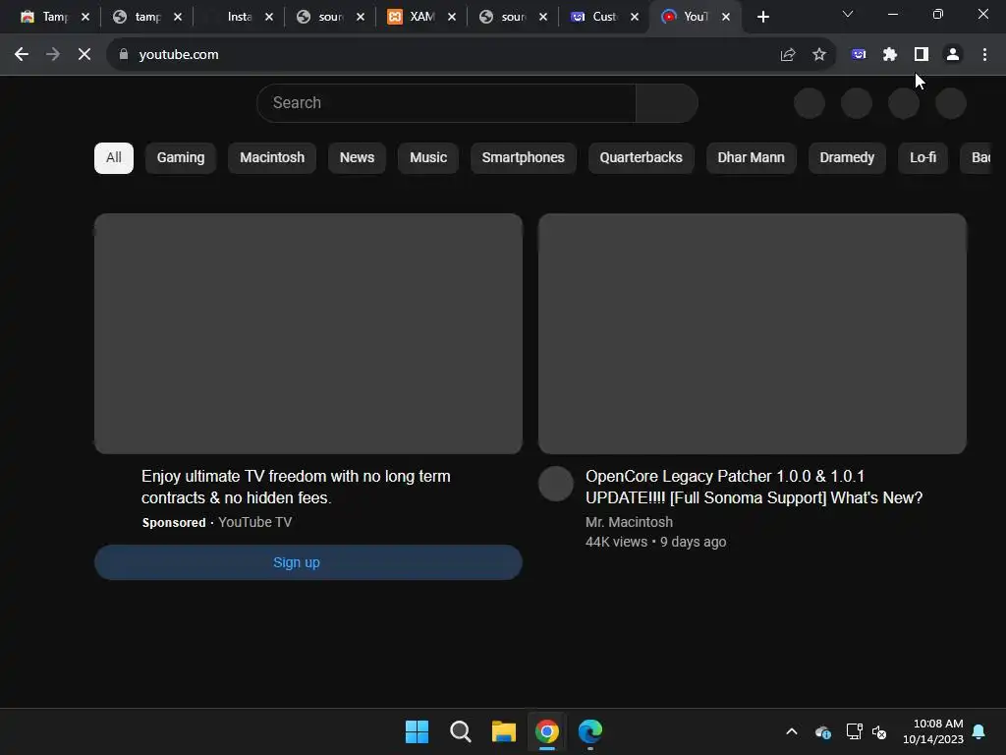Select the All filter chip
Viewport: 1006px width, 755px height.
point(114,158)
